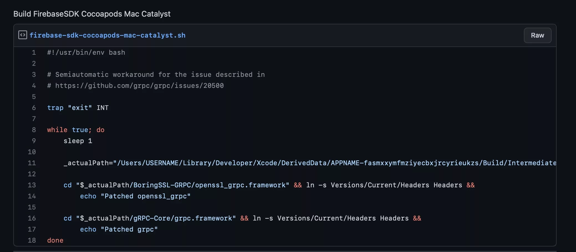Click the code file icon beside the filename
This screenshot has height=252, width=576.
click(x=23, y=35)
